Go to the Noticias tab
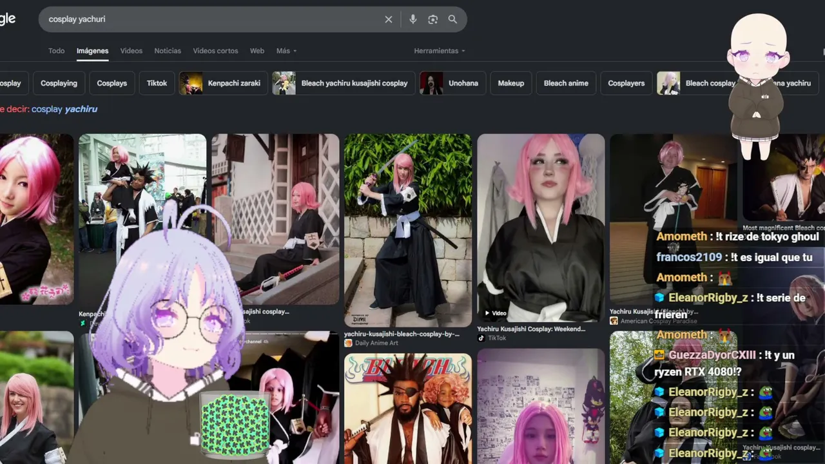825x464 pixels. 168,51
